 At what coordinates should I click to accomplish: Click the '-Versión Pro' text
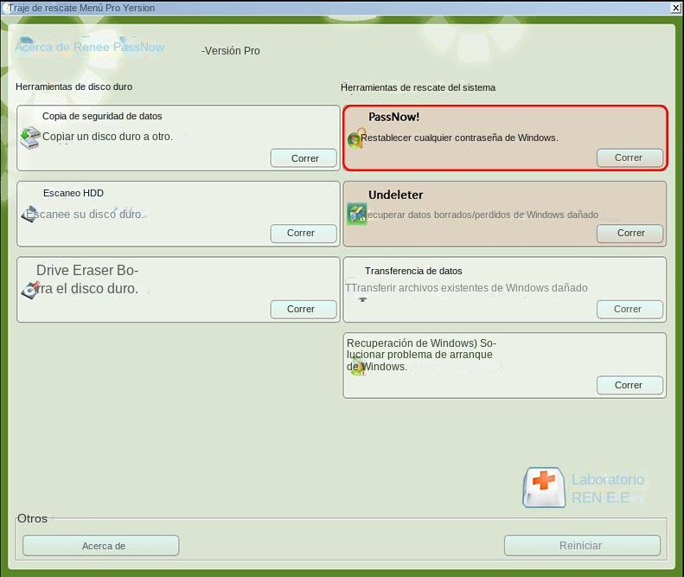231,51
